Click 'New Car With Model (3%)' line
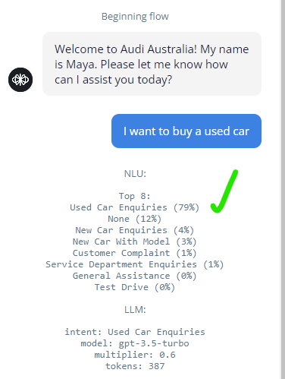 click(135, 242)
